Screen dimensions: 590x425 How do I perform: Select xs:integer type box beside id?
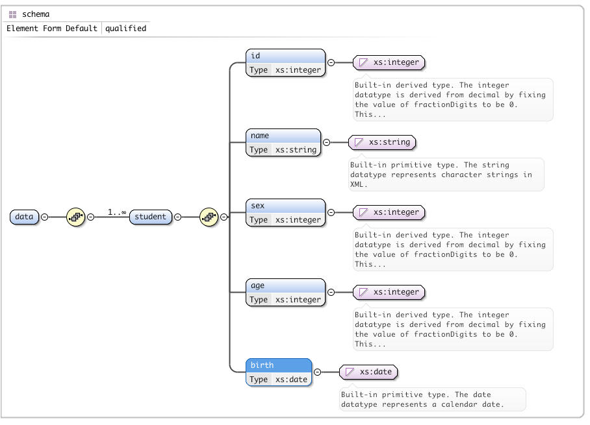pos(389,62)
